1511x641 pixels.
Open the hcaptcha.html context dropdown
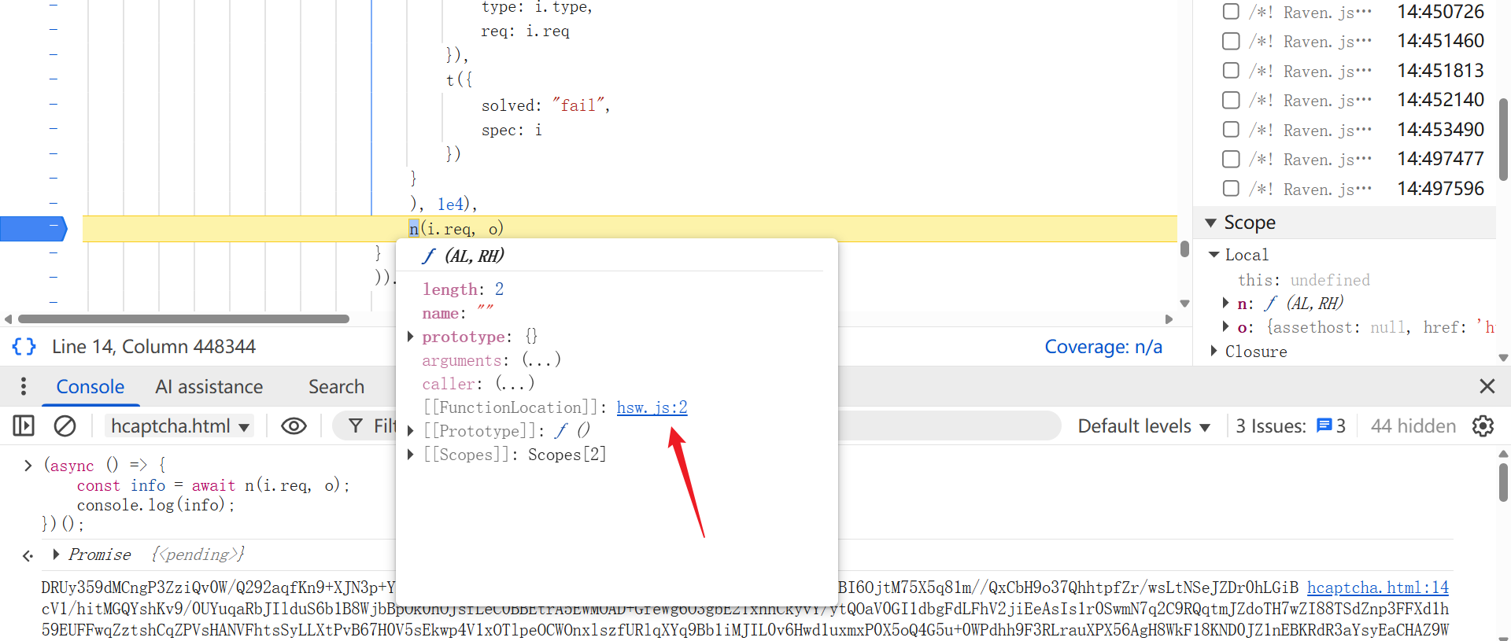(179, 425)
